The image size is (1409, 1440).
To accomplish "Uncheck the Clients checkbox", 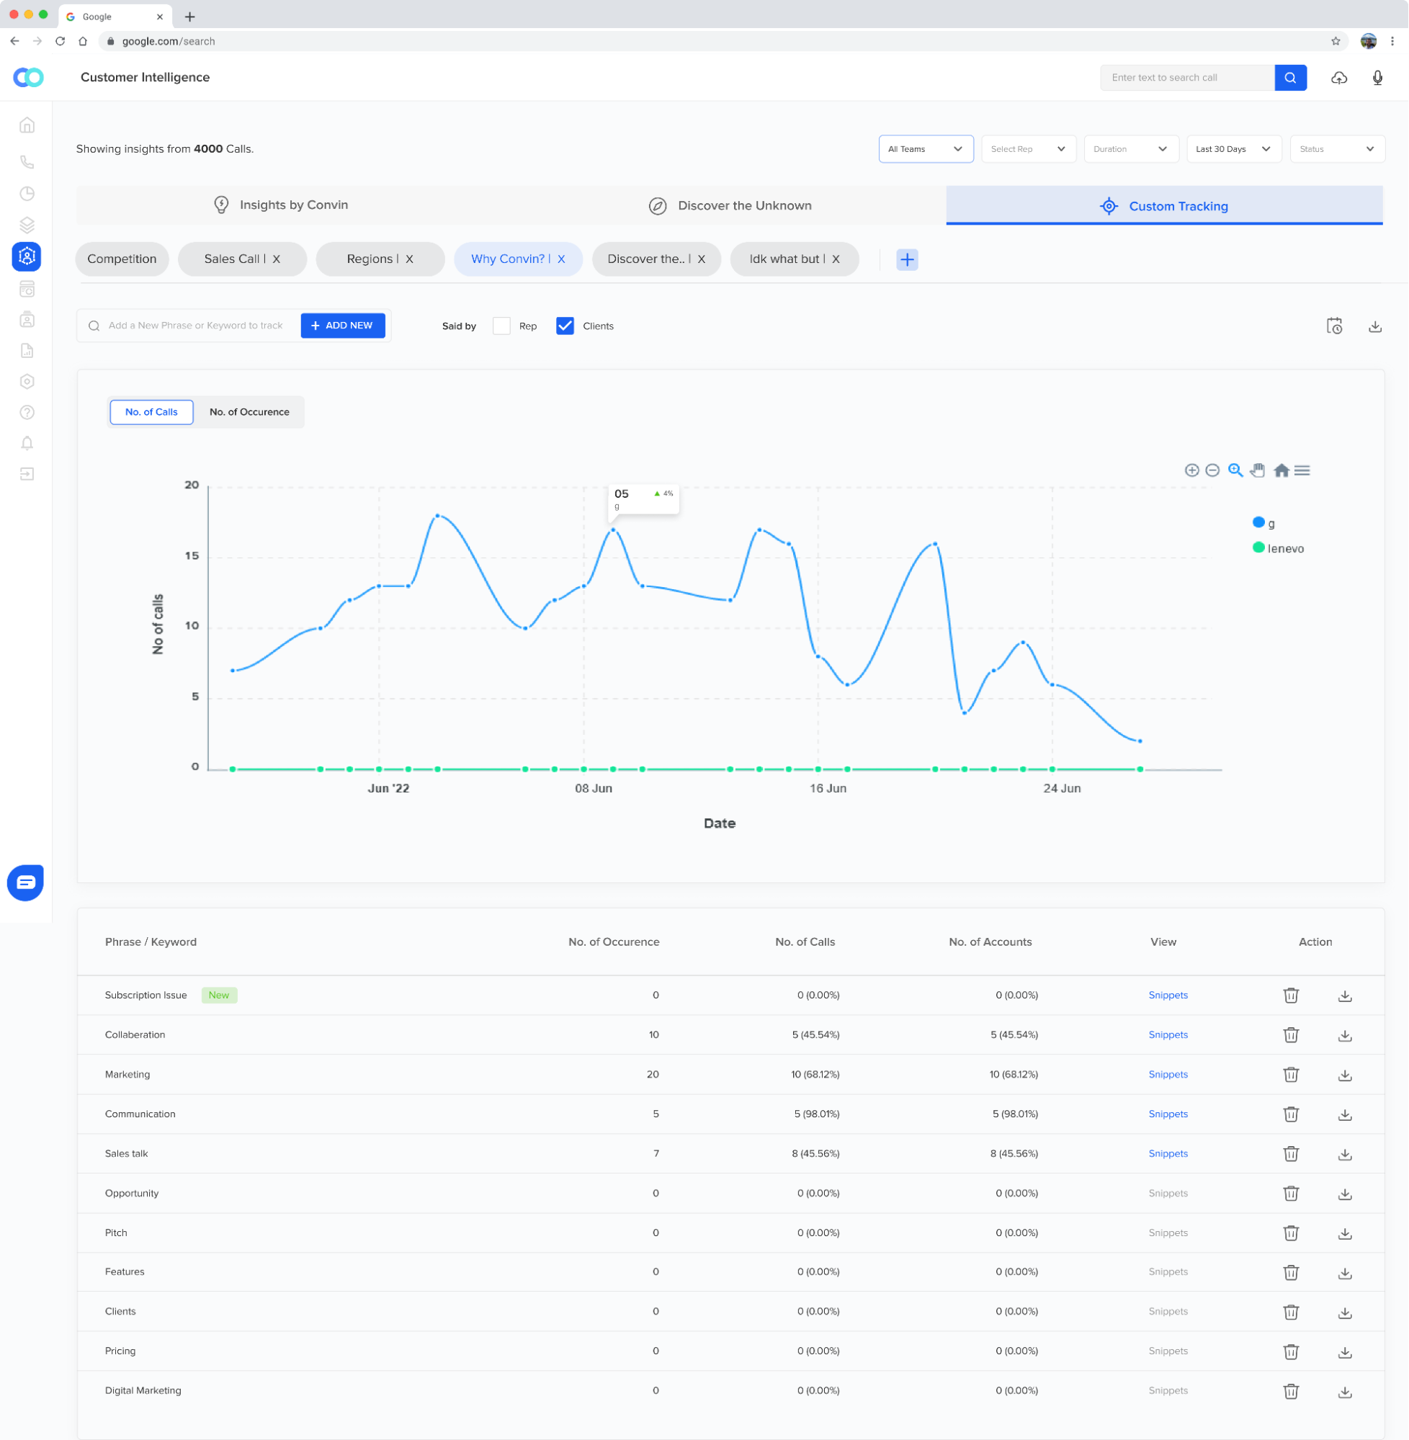I will 565,326.
